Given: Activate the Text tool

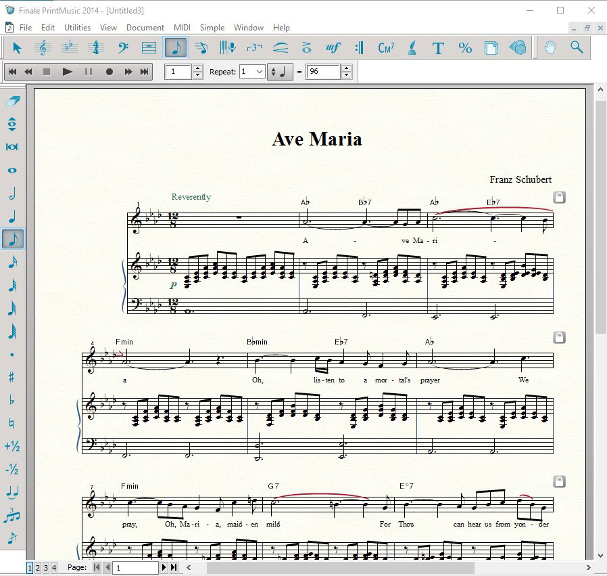Looking at the screenshot, I should tap(438, 47).
